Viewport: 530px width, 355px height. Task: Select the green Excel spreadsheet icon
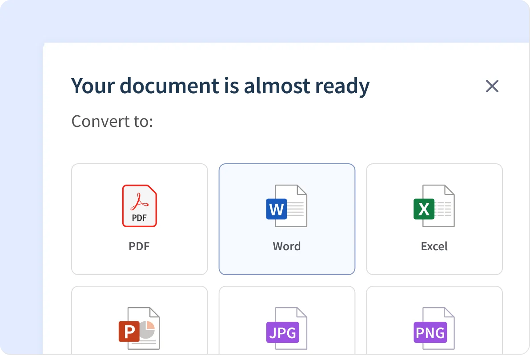[434, 205]
